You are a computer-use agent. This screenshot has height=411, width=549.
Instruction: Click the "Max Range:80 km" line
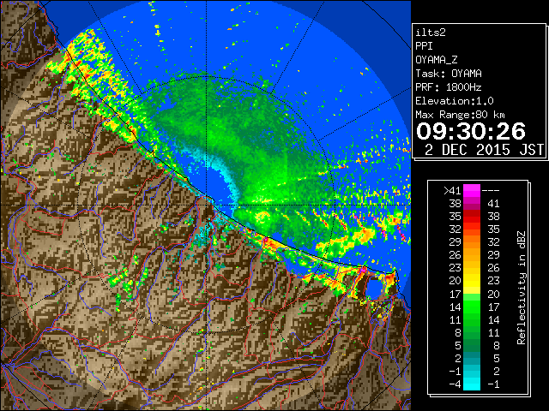click(460, 115)
